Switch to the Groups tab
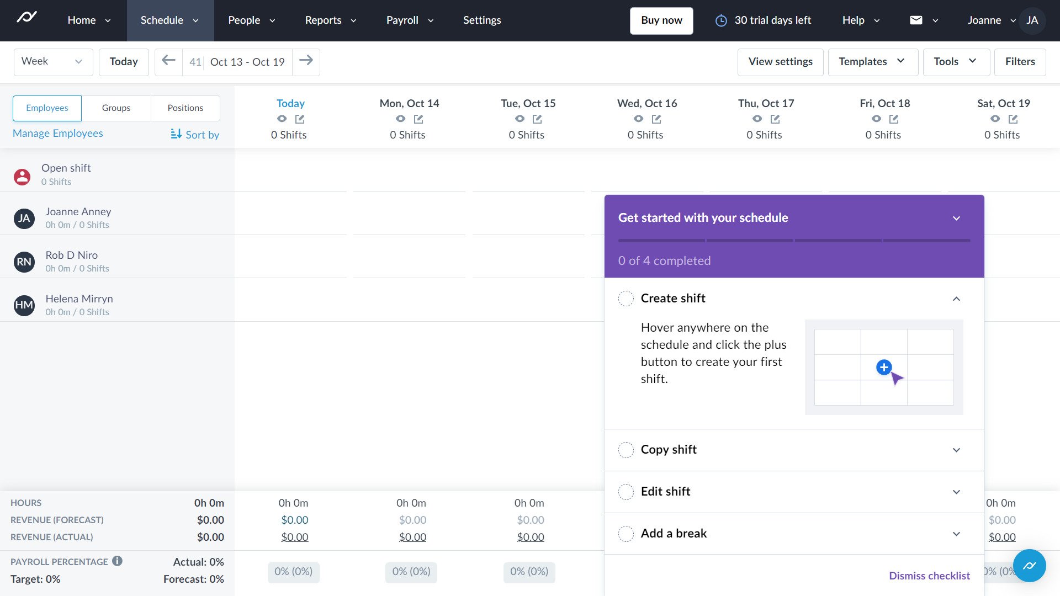Image resolution: width=1060 pixels, height=596 pixels. click(x=116, y=108)
